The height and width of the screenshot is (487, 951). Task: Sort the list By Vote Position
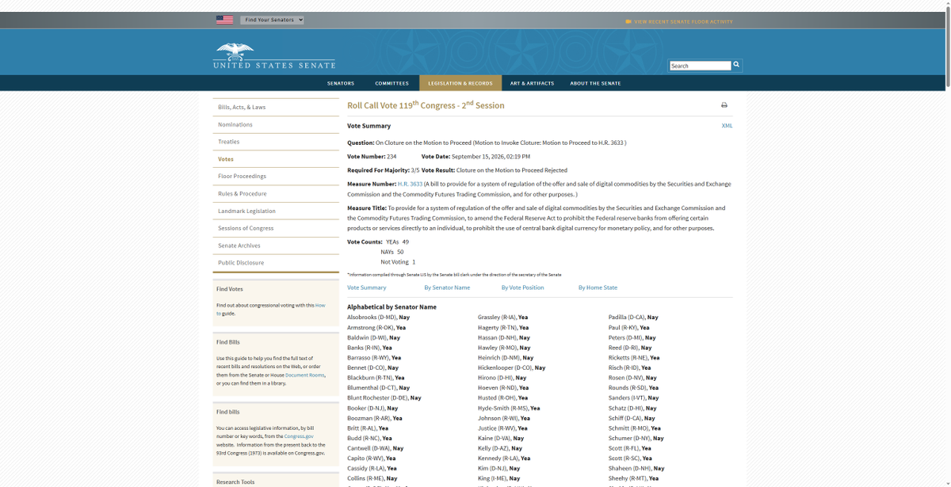point(522,287)
